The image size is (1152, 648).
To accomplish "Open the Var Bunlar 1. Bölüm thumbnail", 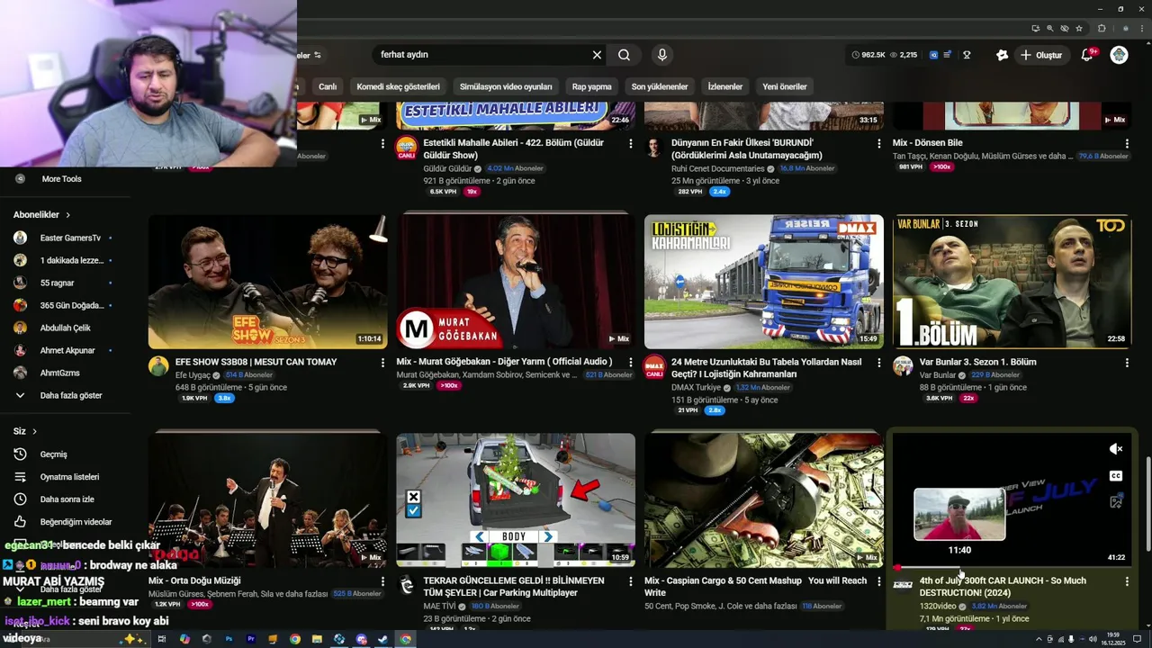I will [1012, 282].
